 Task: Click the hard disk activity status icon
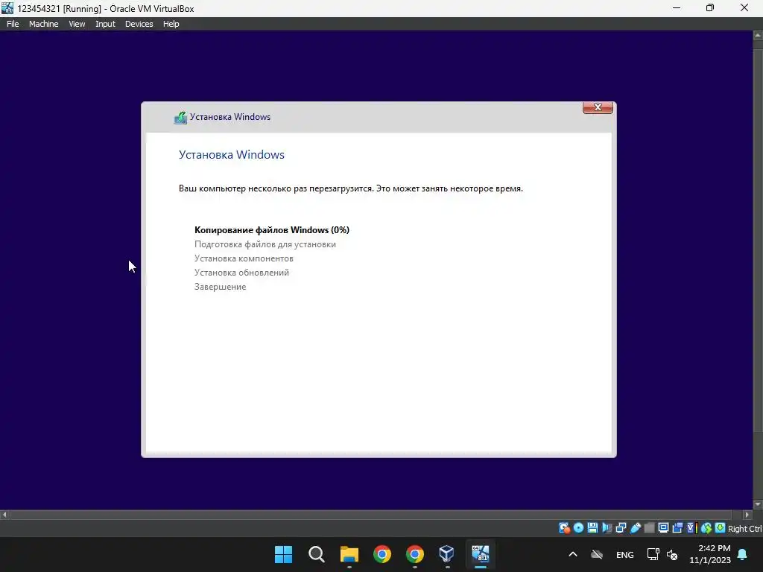[x=565, y=528]
